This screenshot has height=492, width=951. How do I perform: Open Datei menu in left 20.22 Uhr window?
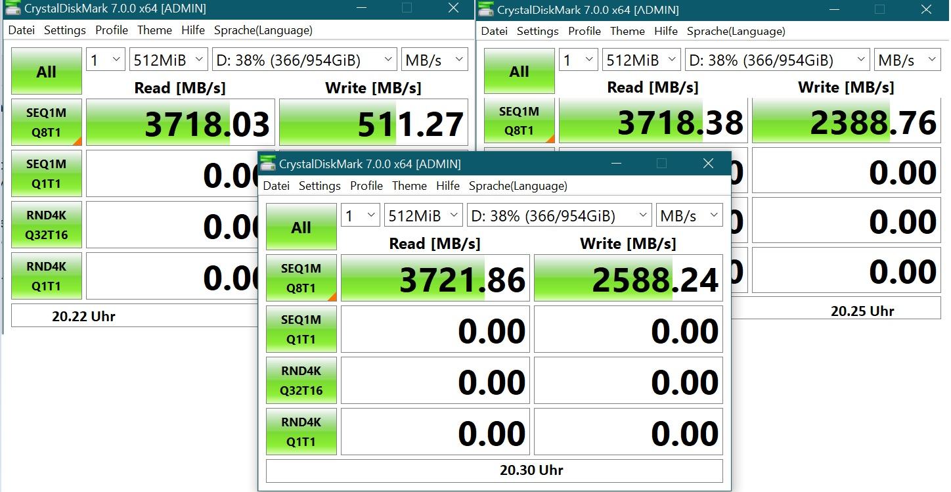click(x=22, y=30)
